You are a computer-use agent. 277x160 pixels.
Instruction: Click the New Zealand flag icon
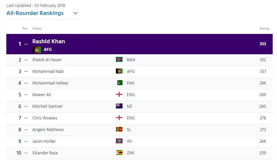(x=119, y=106)
